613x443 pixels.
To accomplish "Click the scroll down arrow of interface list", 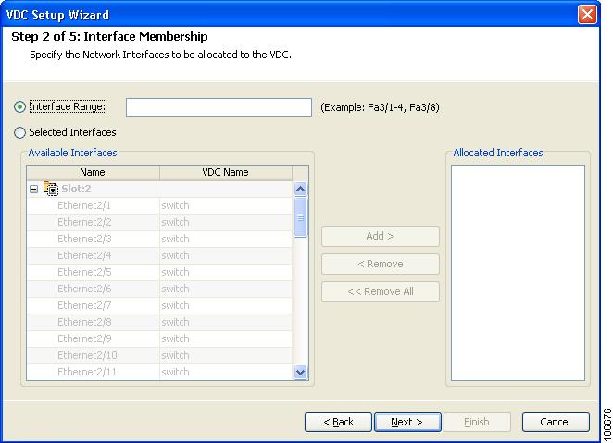I will [x=300, y=372].
